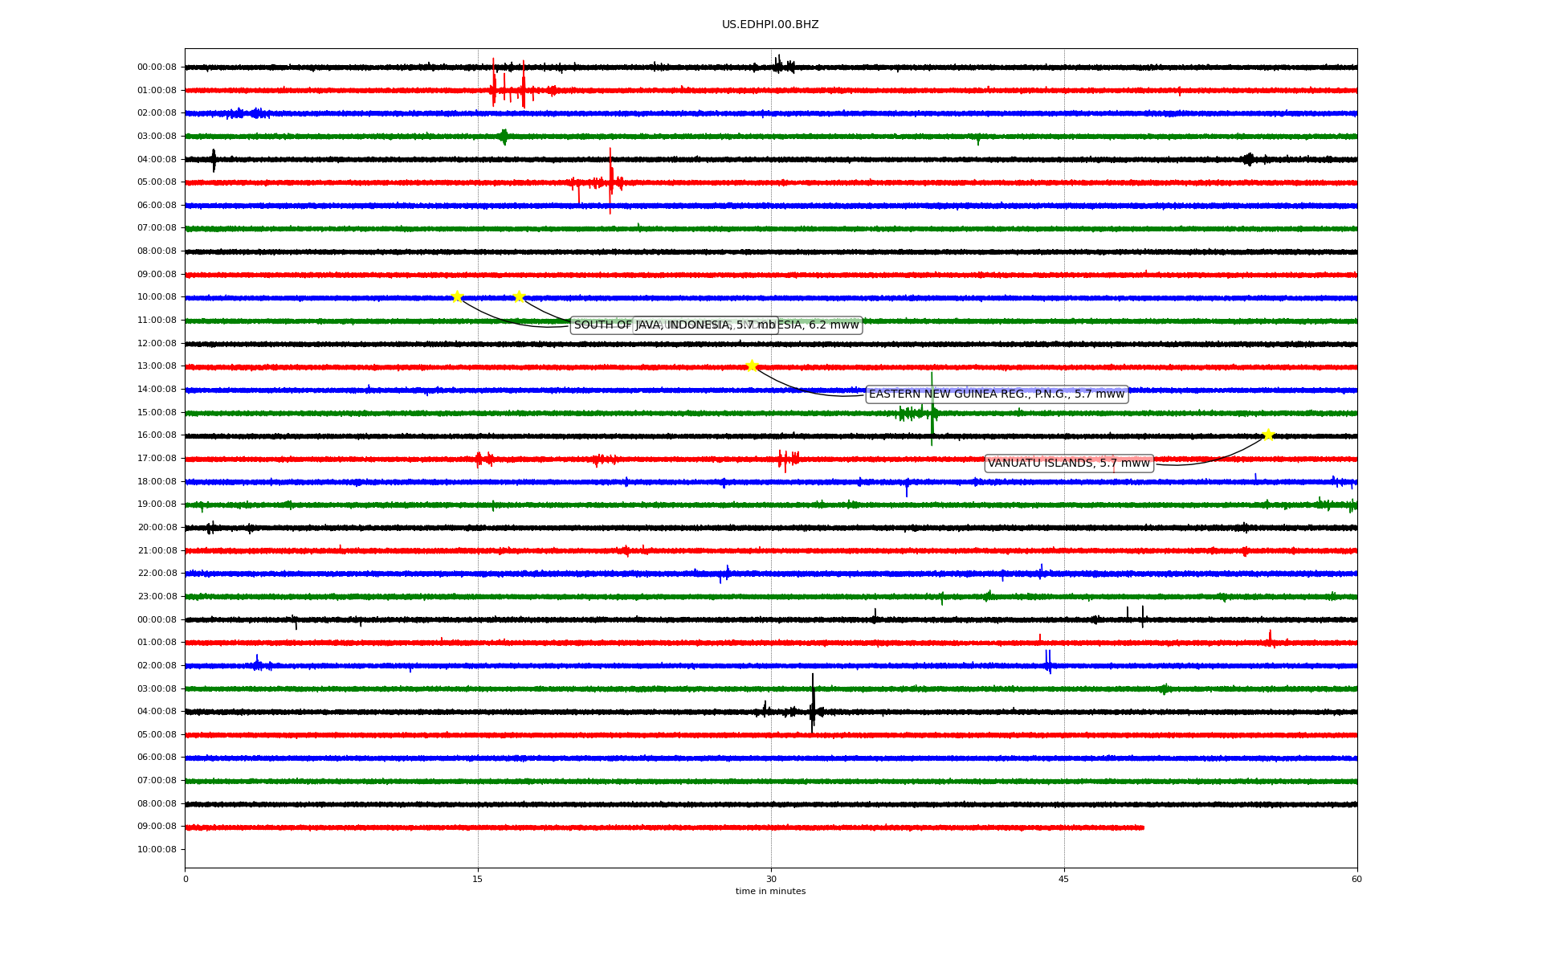Select the yellow star on the 13:00:08 trace

click(752, 366)
